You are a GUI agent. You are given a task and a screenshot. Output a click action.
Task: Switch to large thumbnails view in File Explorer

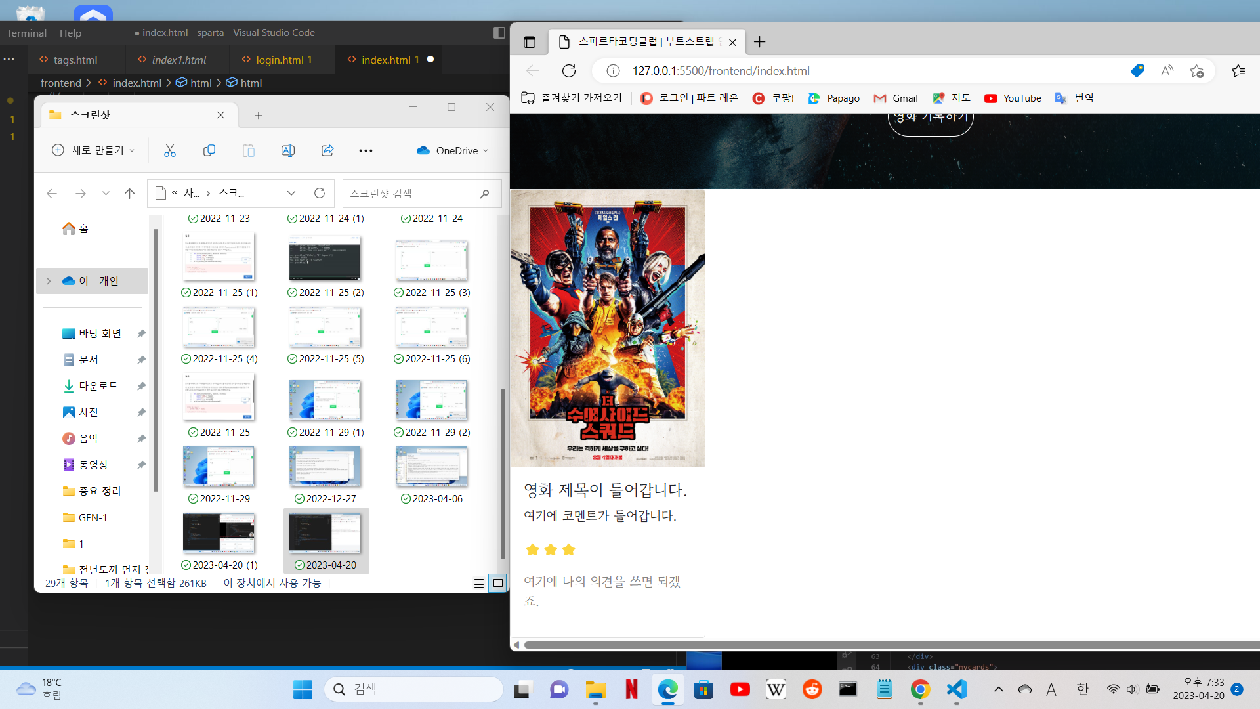[x=498, y=583]
